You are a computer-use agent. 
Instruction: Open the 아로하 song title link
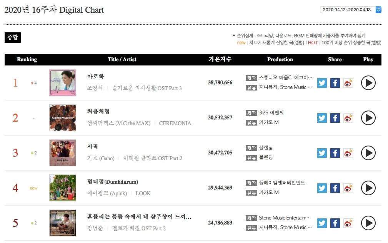96,77
